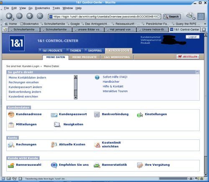Click the Bankverbindung safe icon
The width and height of the screenshot is (209, 182).
(97, 114)
